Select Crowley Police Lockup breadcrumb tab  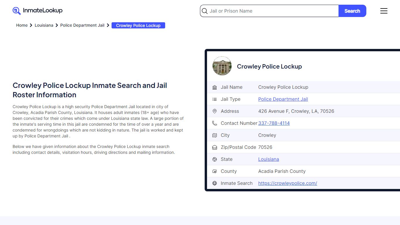point(138,25)
